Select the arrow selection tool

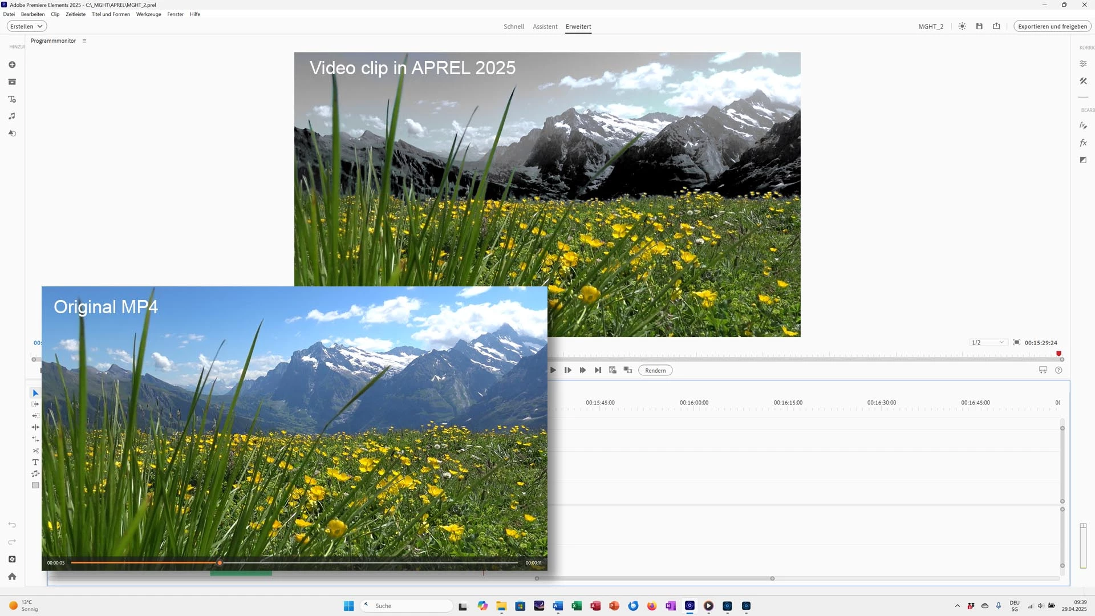pos(35,393)
